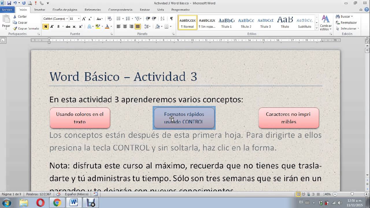Toggle bold (N) formatting
Image resolution: width=370 pixels, height=208 pixels.
click(46, 27)
